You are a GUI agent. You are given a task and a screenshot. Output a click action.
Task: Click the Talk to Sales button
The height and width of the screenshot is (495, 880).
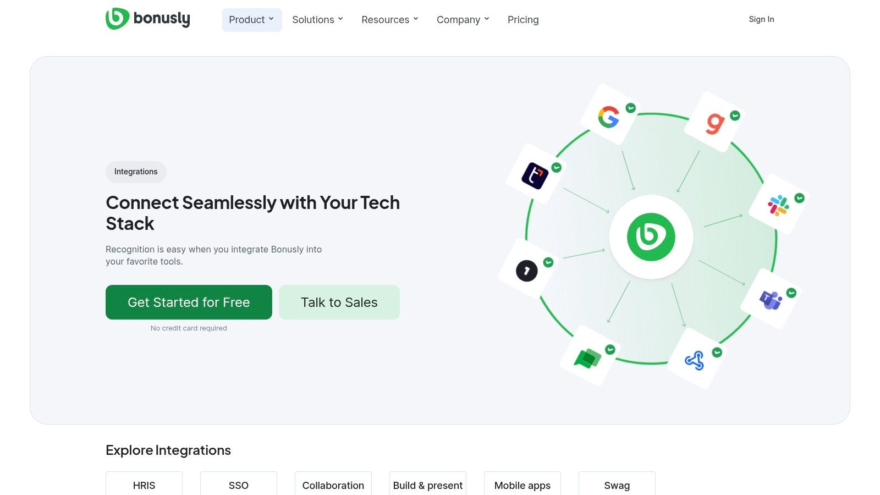point(339,302)
